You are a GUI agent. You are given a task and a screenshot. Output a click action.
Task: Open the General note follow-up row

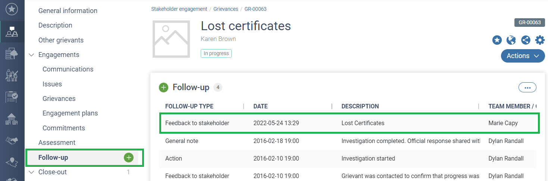348,141
